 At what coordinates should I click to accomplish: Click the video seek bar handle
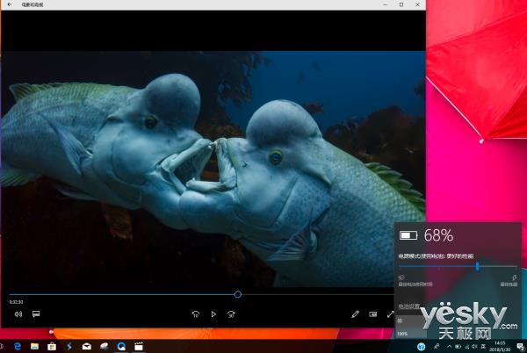click(237, 295)
